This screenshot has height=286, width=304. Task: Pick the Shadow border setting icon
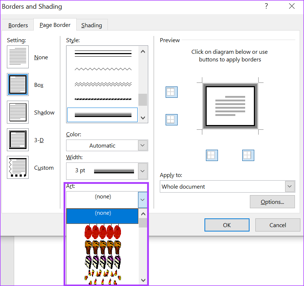[18, 112]
